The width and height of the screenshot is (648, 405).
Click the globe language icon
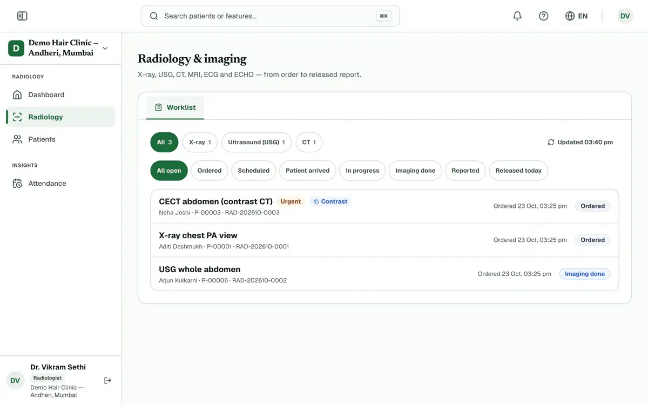tap(570, 16)
